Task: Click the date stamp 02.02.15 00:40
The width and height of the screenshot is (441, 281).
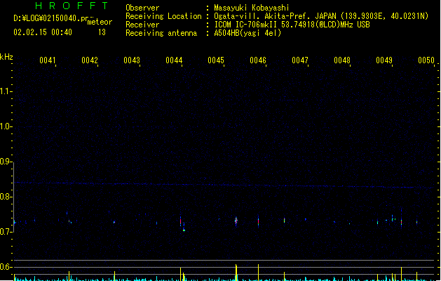Action: [x=43, y=32]
